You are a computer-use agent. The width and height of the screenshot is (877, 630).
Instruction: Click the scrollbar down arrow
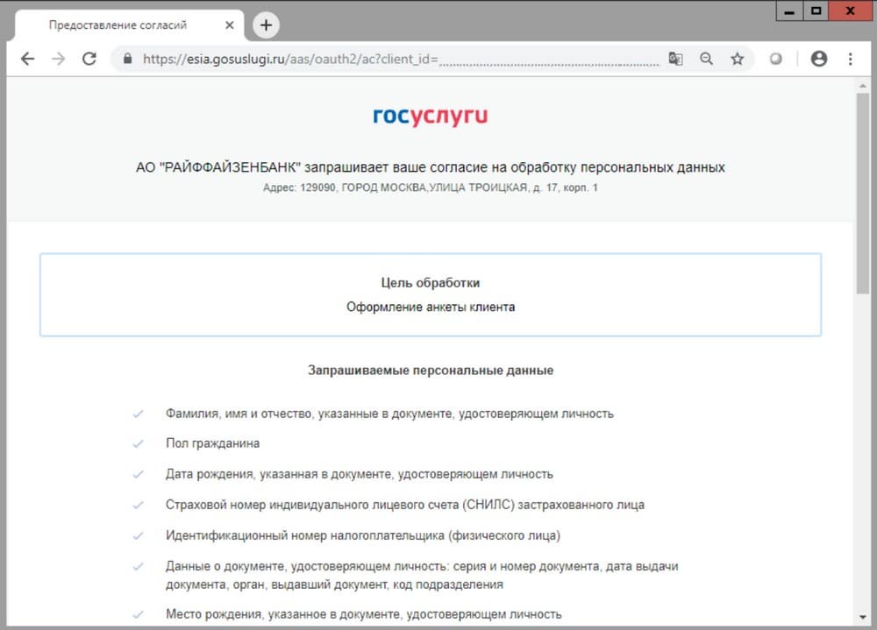(x=862, y=618)
